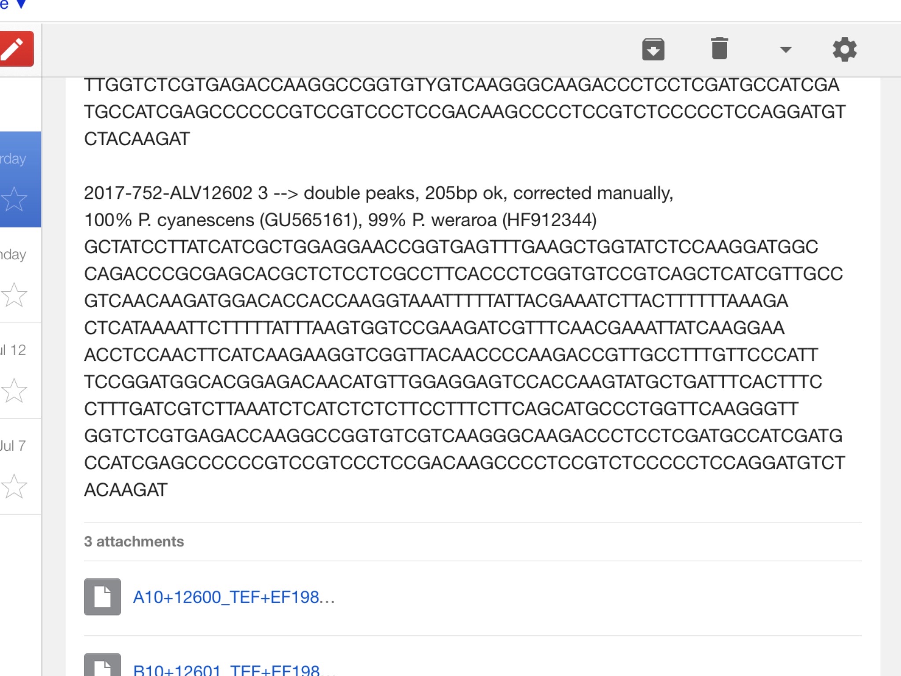Star the conversation dated Jul 7
The image size is (901, 676).
[x=14, y=486]
